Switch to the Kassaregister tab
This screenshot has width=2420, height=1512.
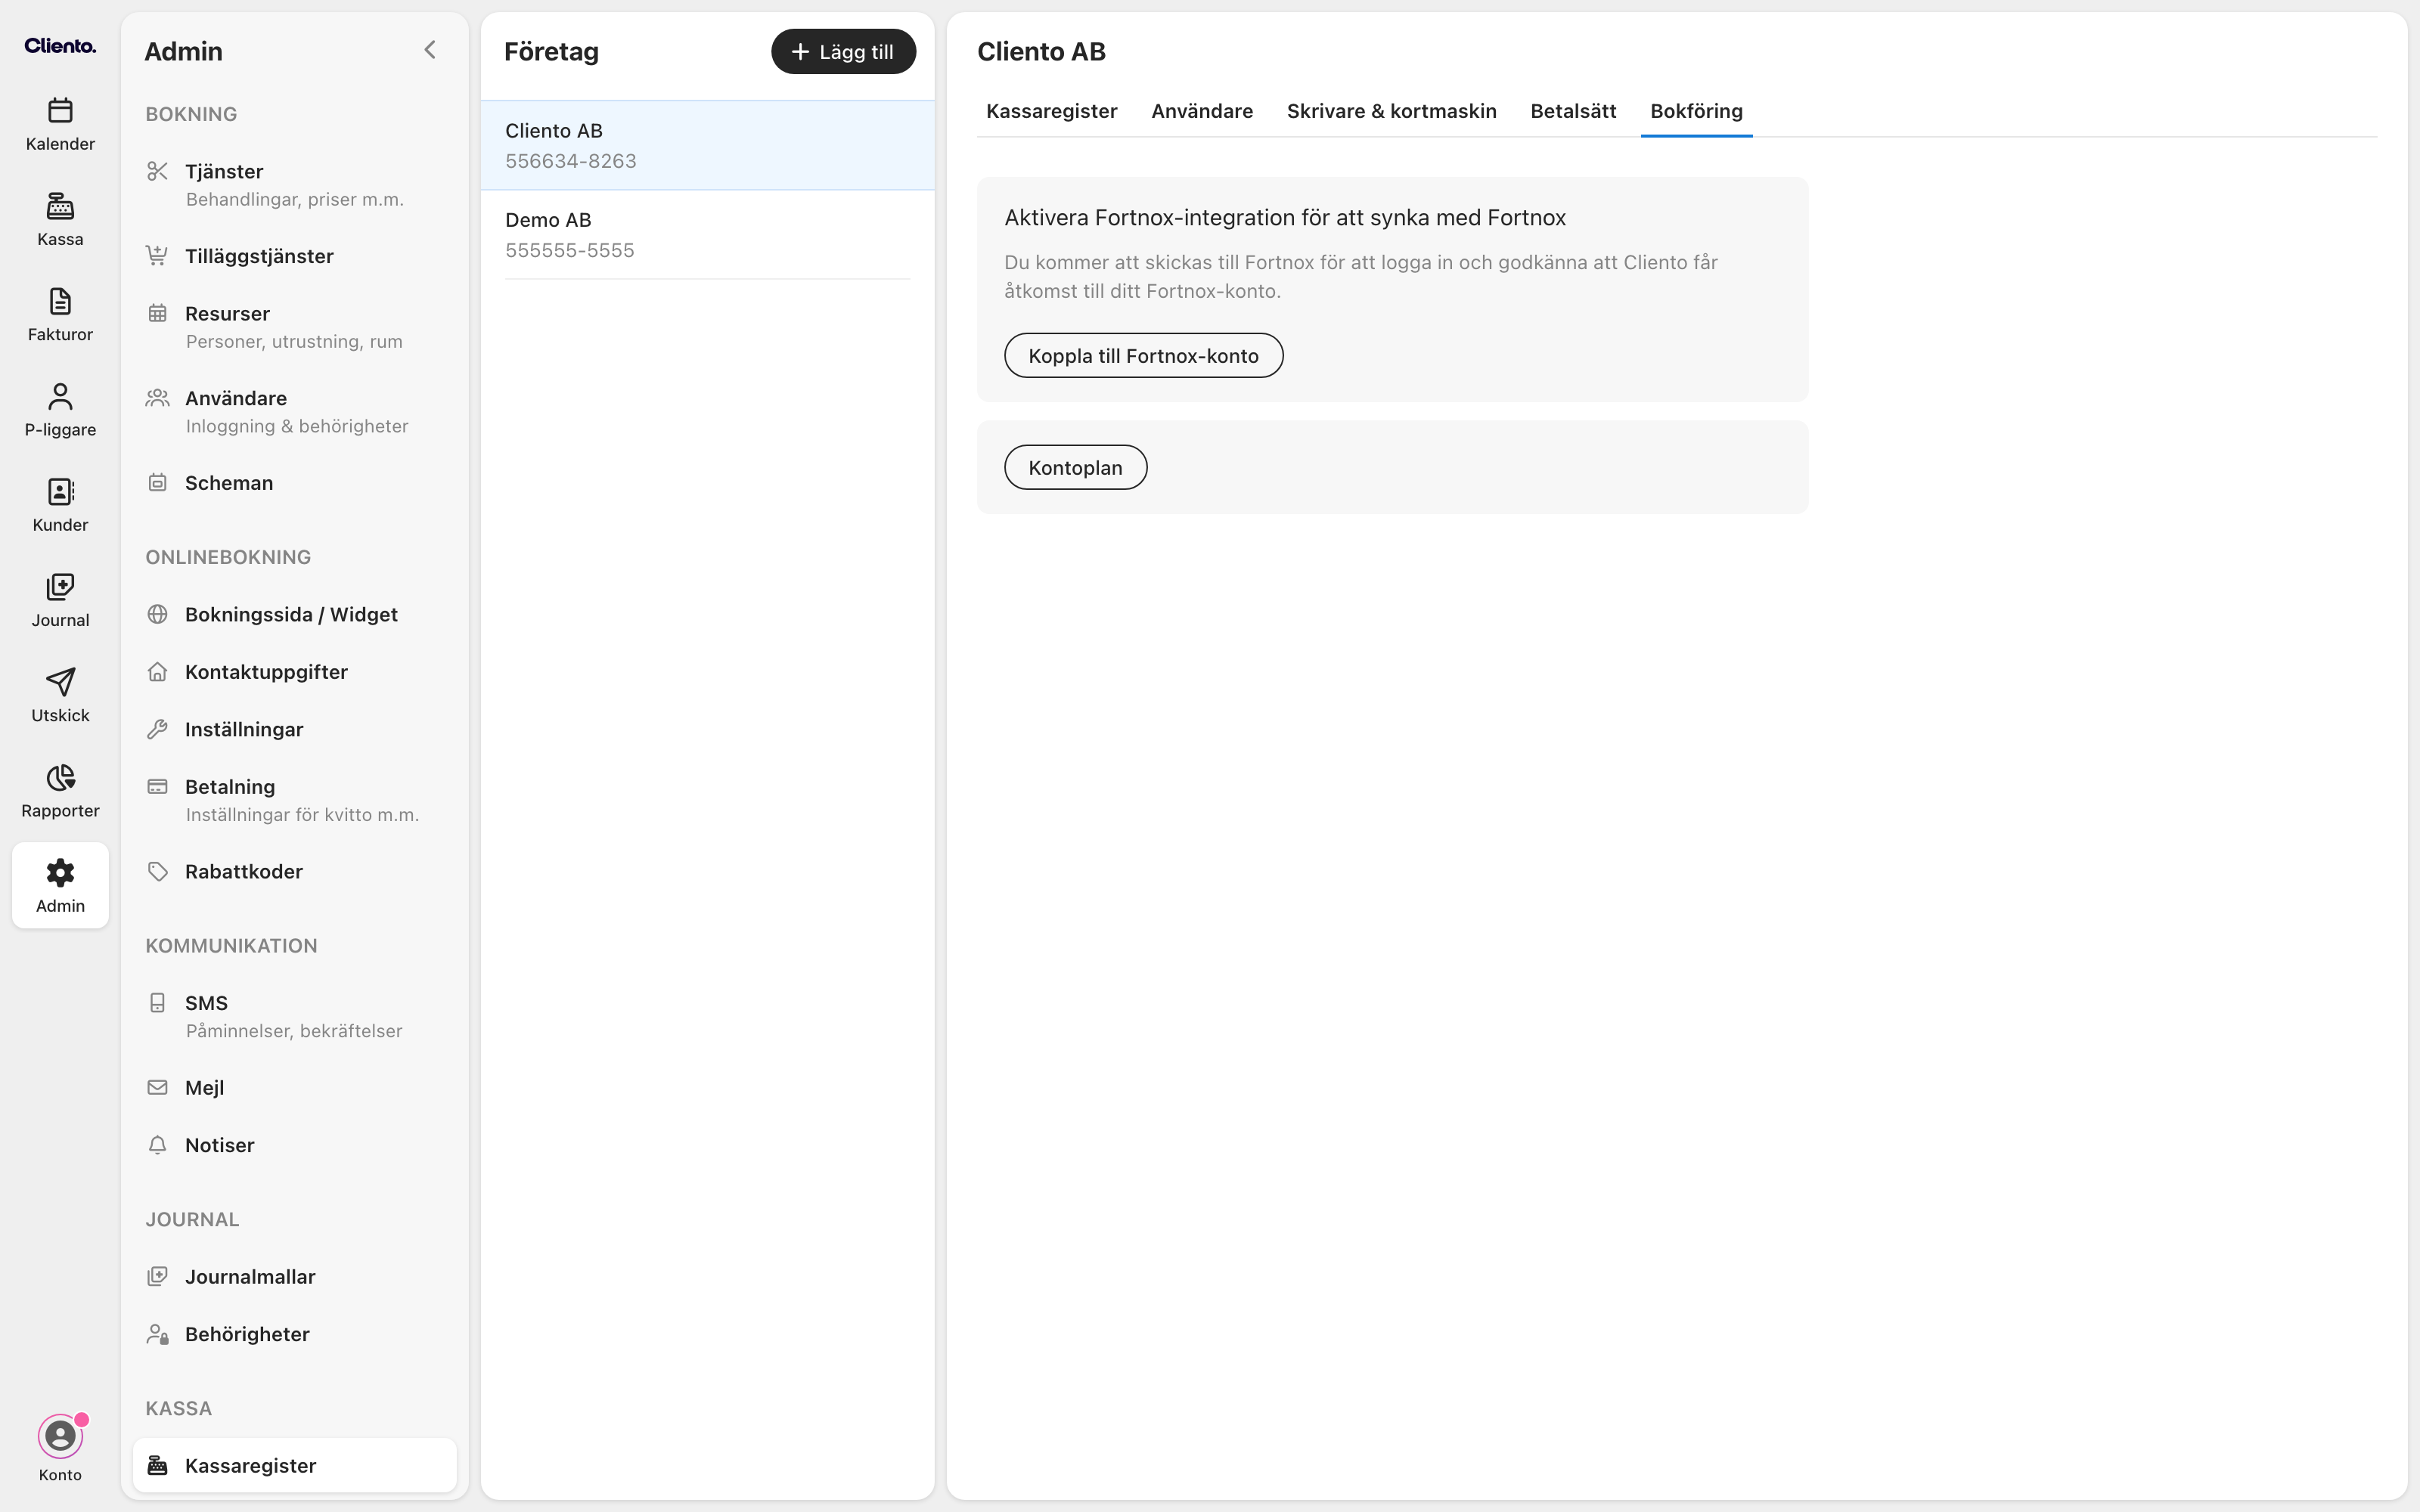point(1051,111)
